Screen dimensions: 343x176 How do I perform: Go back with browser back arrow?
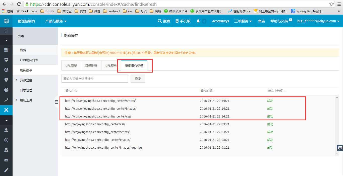[5, 4]
